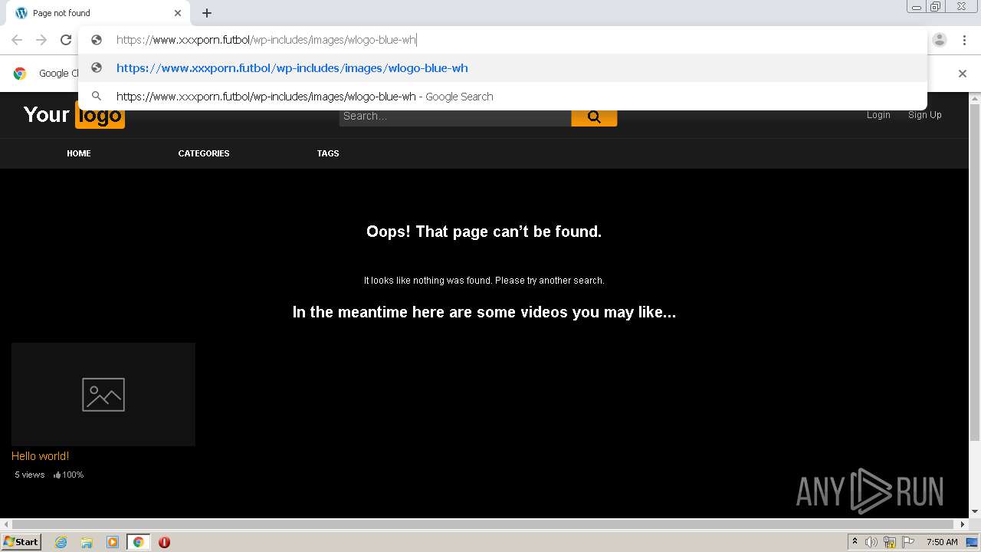This screenshot has width=981, height=552.
Task: Click the address bar URL text
Action: 266,40
